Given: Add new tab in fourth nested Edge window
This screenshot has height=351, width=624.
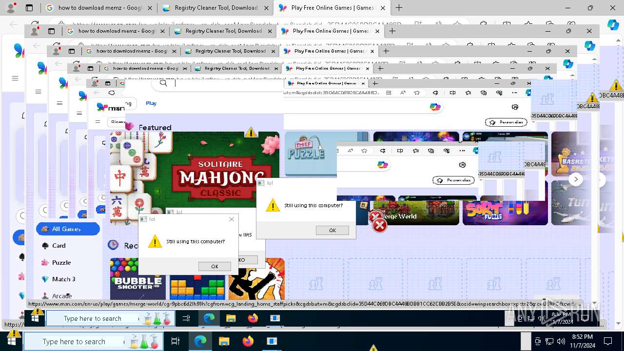Looking at the screenshot, I should [380, 69].
